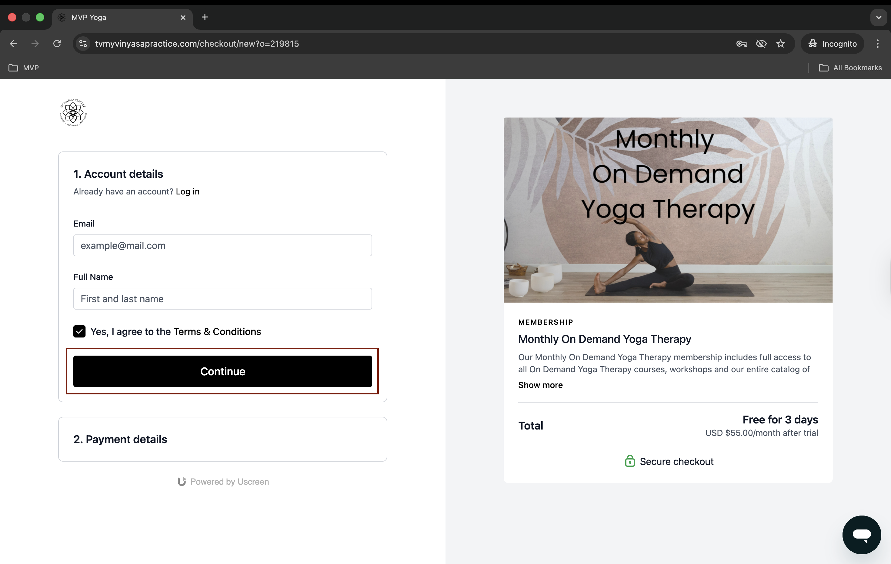The image size is (891, 564).
Task: Follow the Log in link
Action: point(188,191)
